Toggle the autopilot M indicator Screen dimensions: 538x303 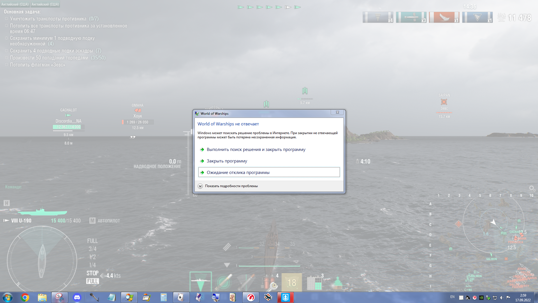click(x=92, y=221)
